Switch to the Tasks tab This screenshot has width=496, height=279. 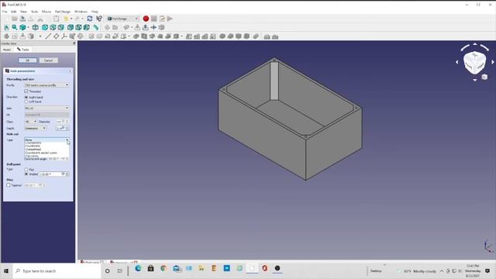(22, 50)
